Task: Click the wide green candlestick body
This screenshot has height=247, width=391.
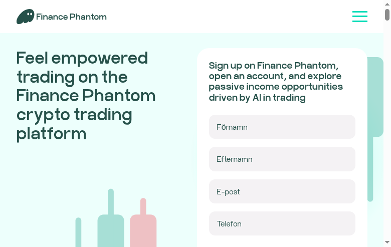Action: click(111, 231)
